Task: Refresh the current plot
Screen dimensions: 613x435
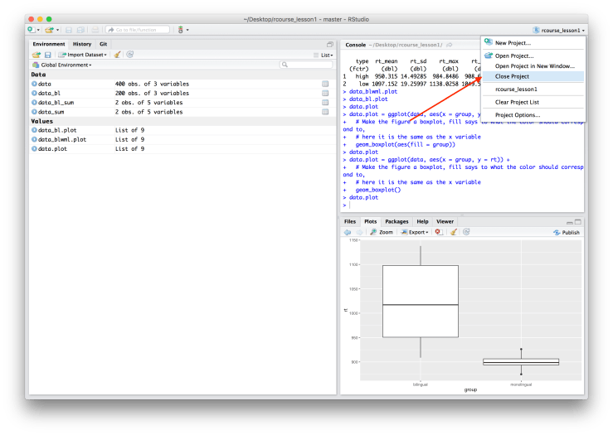Action: 466,232
